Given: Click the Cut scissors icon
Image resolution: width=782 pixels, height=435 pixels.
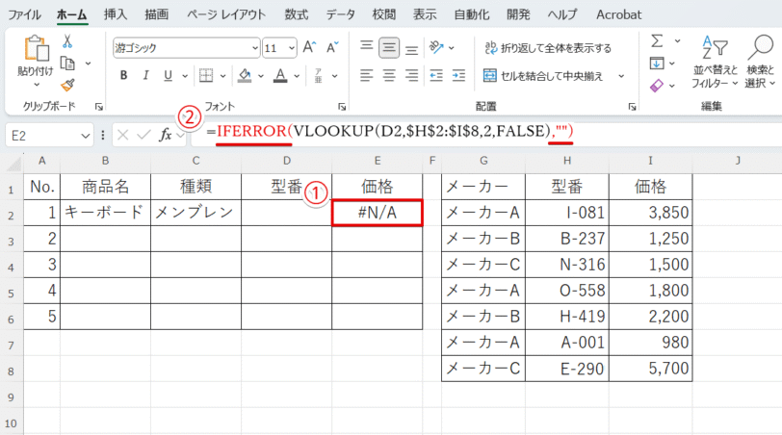Looking at the screenshot, I should click(x=67, y=41).
